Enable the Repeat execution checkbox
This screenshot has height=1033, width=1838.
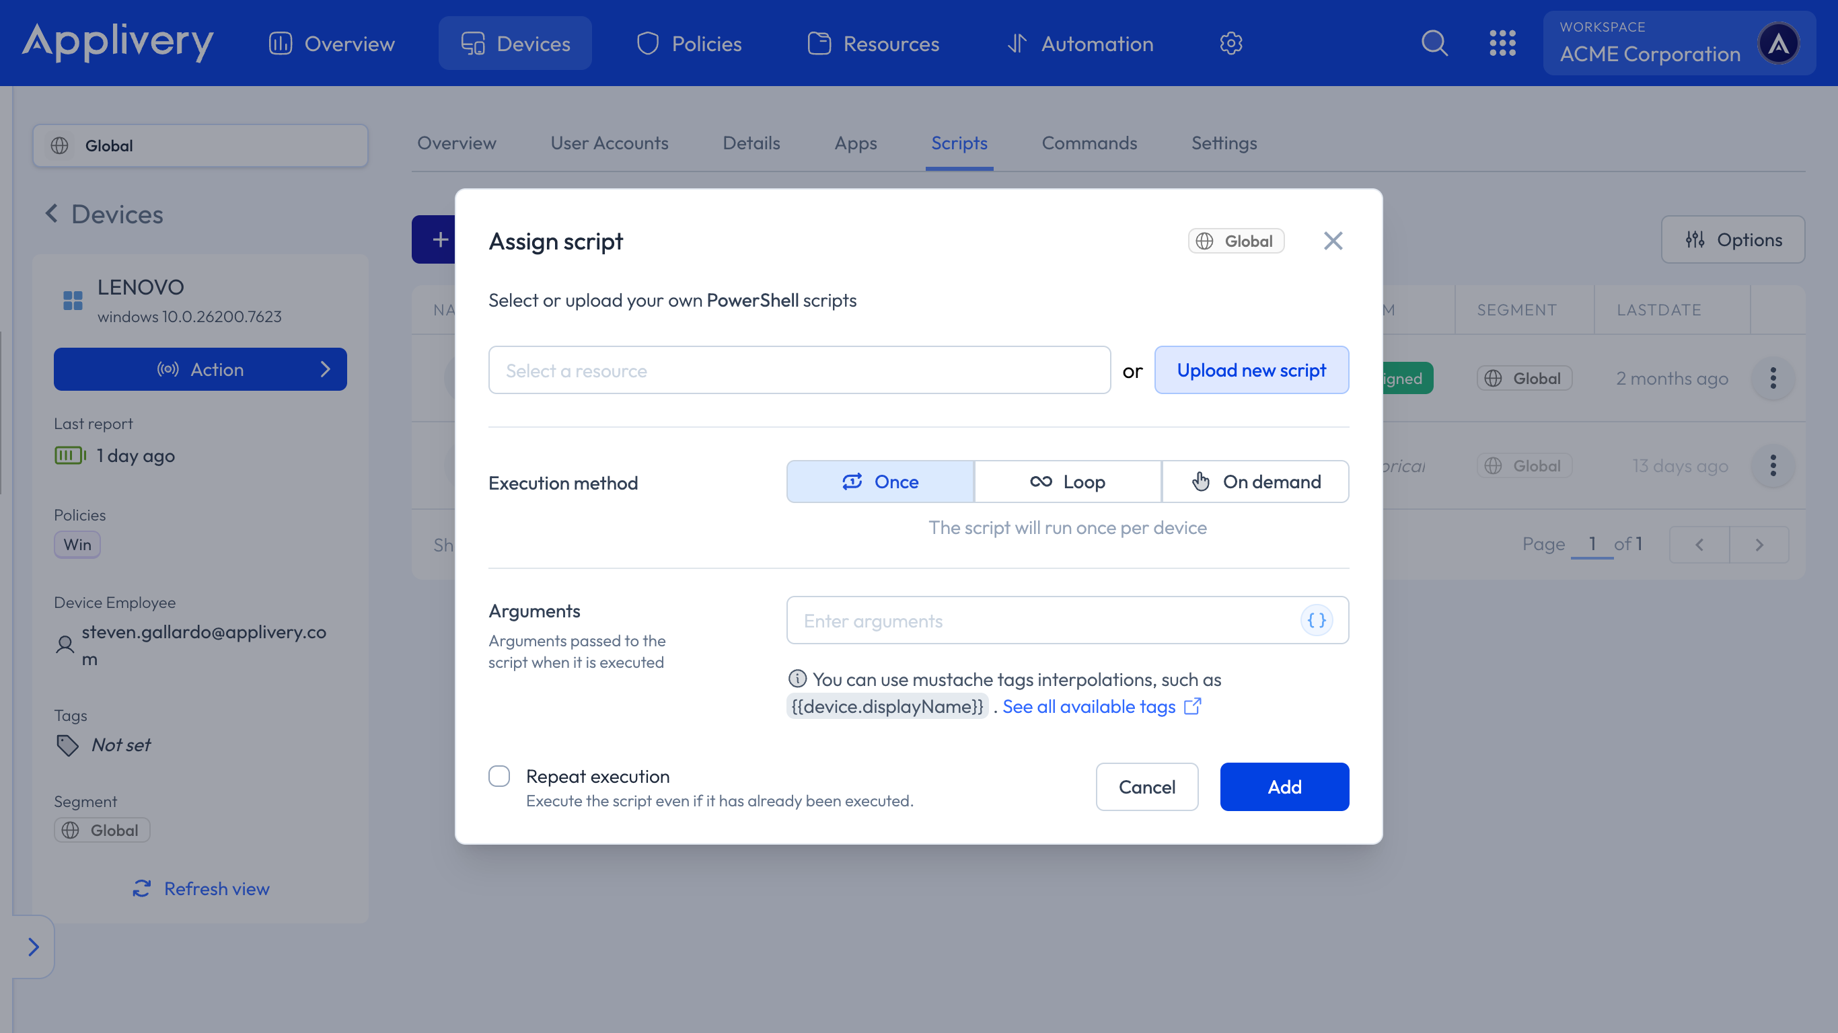point(499,775)
